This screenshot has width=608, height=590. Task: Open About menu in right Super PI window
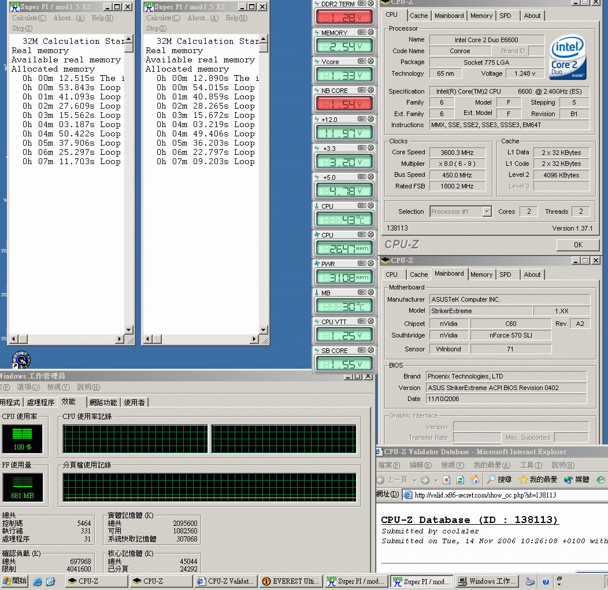203,18
